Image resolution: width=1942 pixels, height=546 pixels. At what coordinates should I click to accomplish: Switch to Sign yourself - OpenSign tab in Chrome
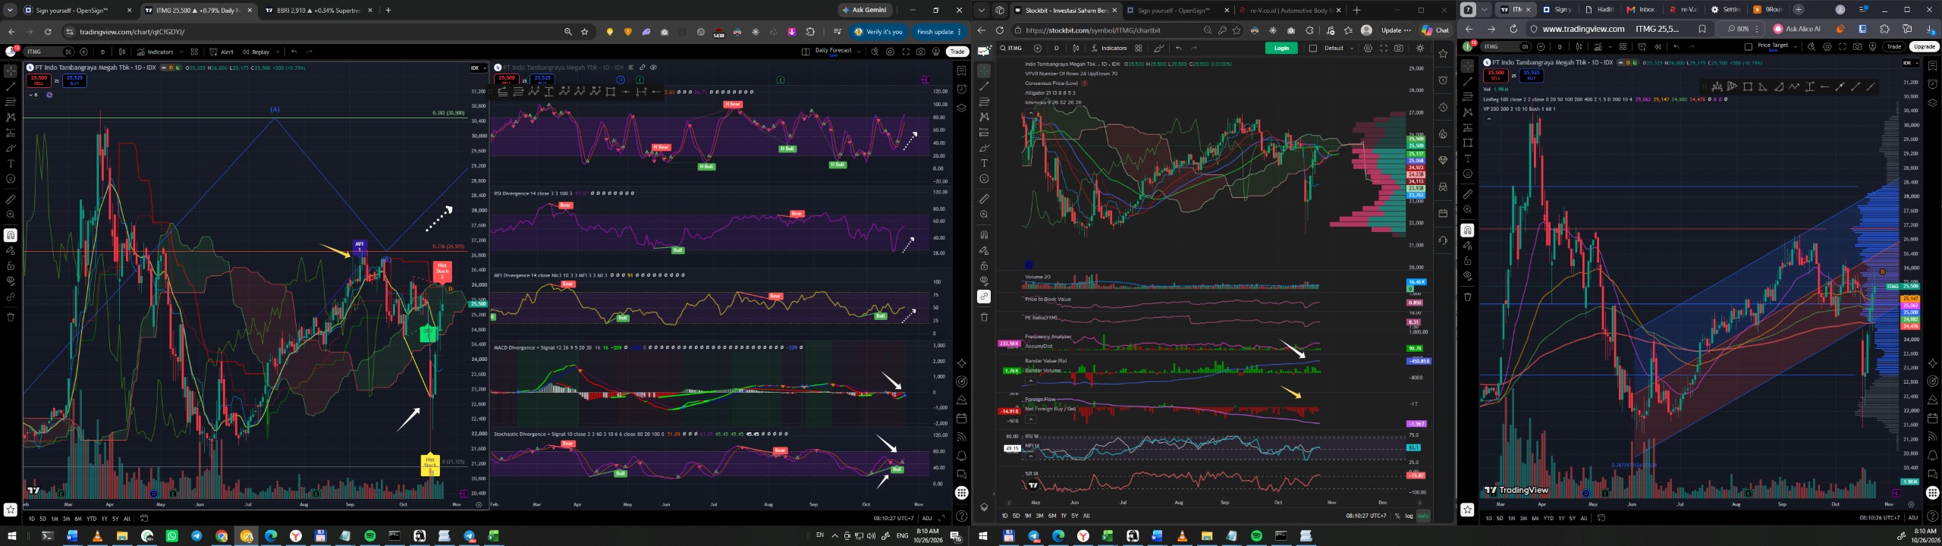click(76, 10)
